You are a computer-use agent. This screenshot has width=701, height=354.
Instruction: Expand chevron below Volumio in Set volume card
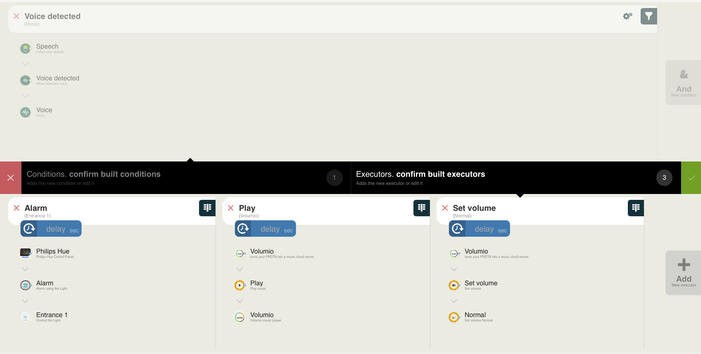point(454,269)
